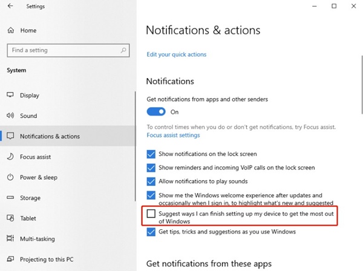The image size is (363, 271).
Task: Minimize the Settings window
Action: [314, 6]
